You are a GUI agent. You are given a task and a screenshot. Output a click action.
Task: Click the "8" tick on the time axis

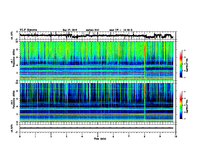[144, 136]
